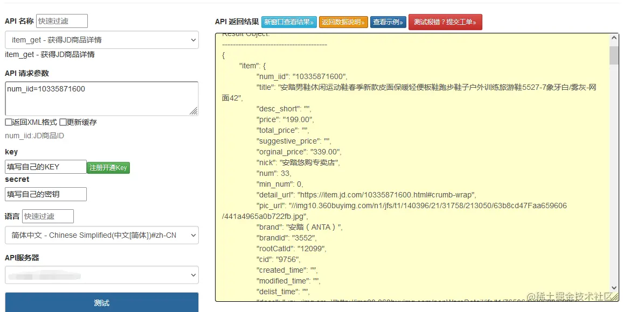The height and width of the screenshot is (312, 623).
Task: Open the 简体中文 language dropdown
Action: (x=102, y=235)
